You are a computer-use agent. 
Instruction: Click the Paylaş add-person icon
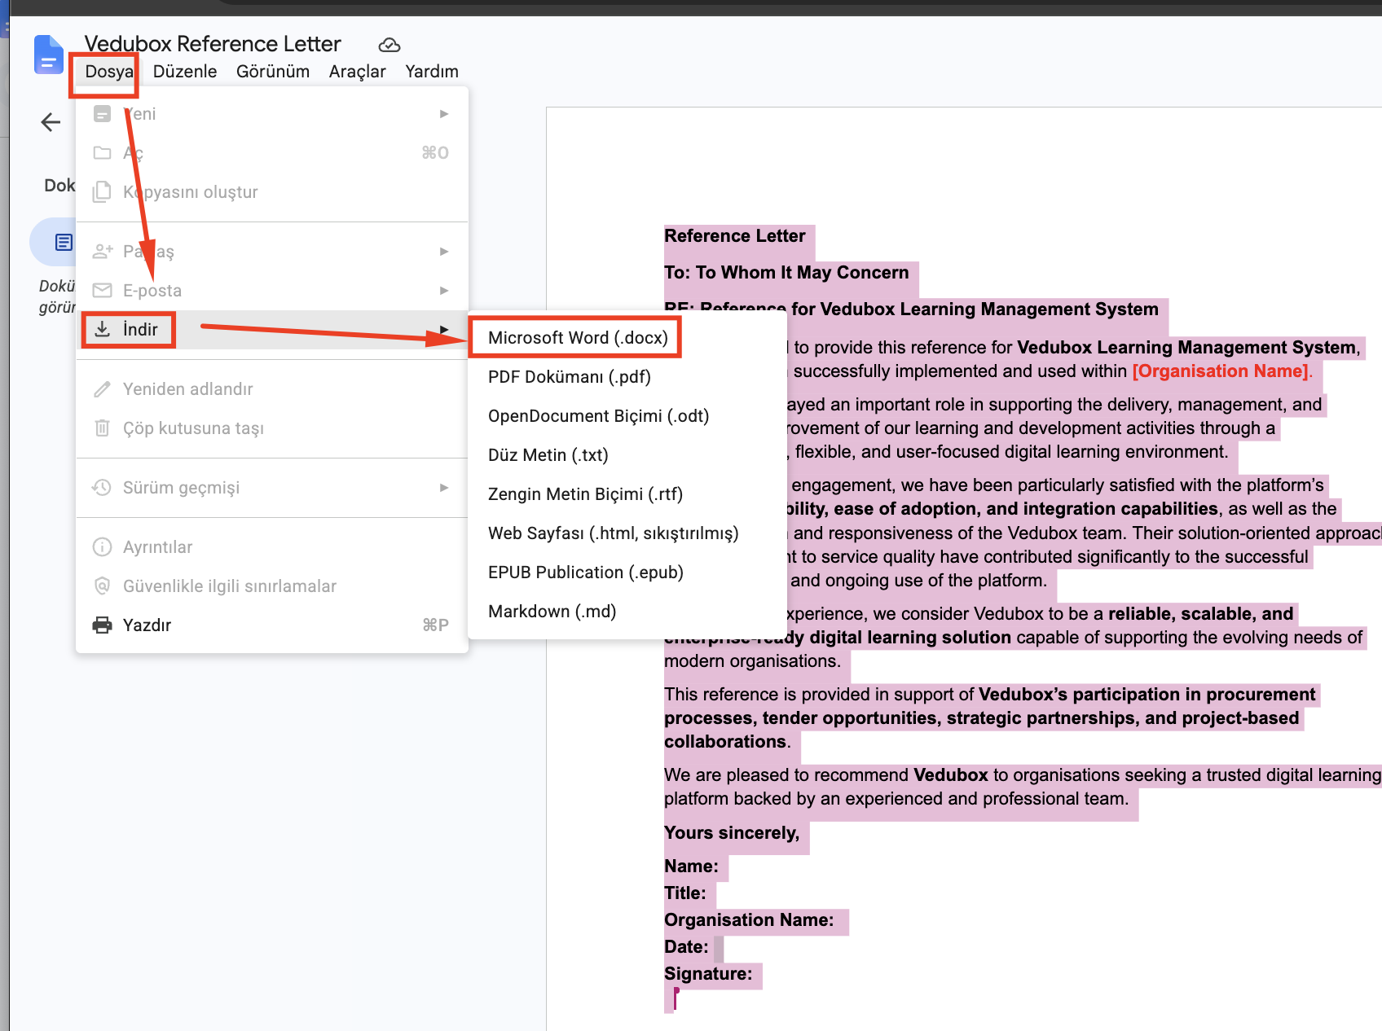(103, 252)
